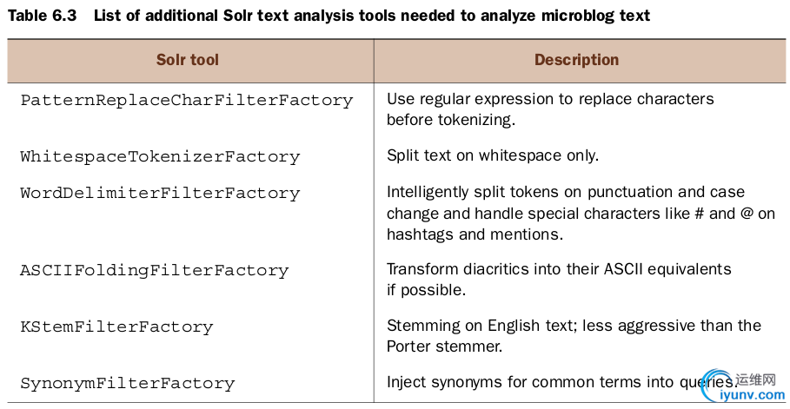Click the Description column header
Viewport: 790px width, 409px height.
(x=576, y=60)
